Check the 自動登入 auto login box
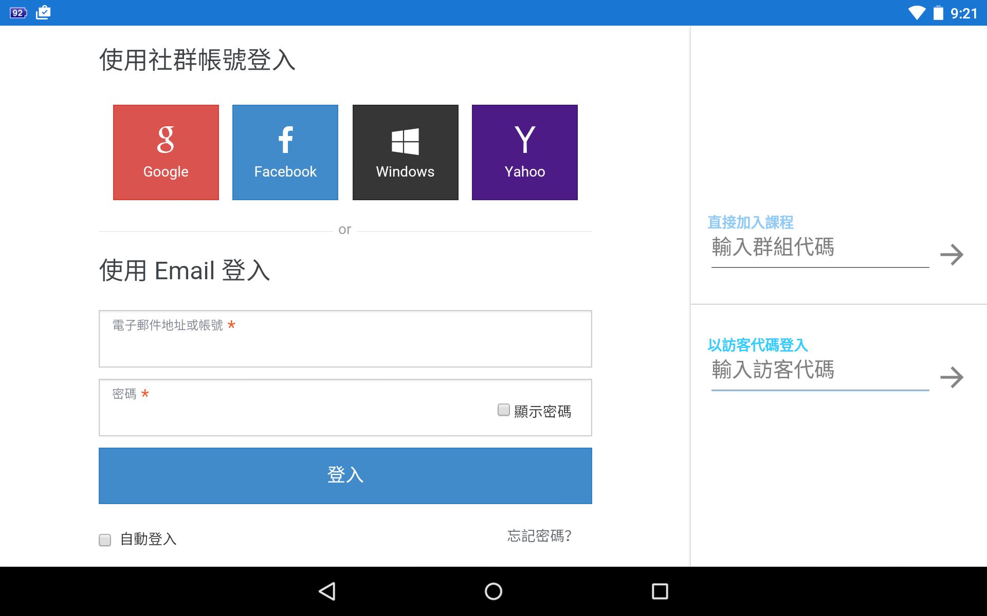Image resolution: width=987 pixels, height=616 pixels. click(105, 540)
